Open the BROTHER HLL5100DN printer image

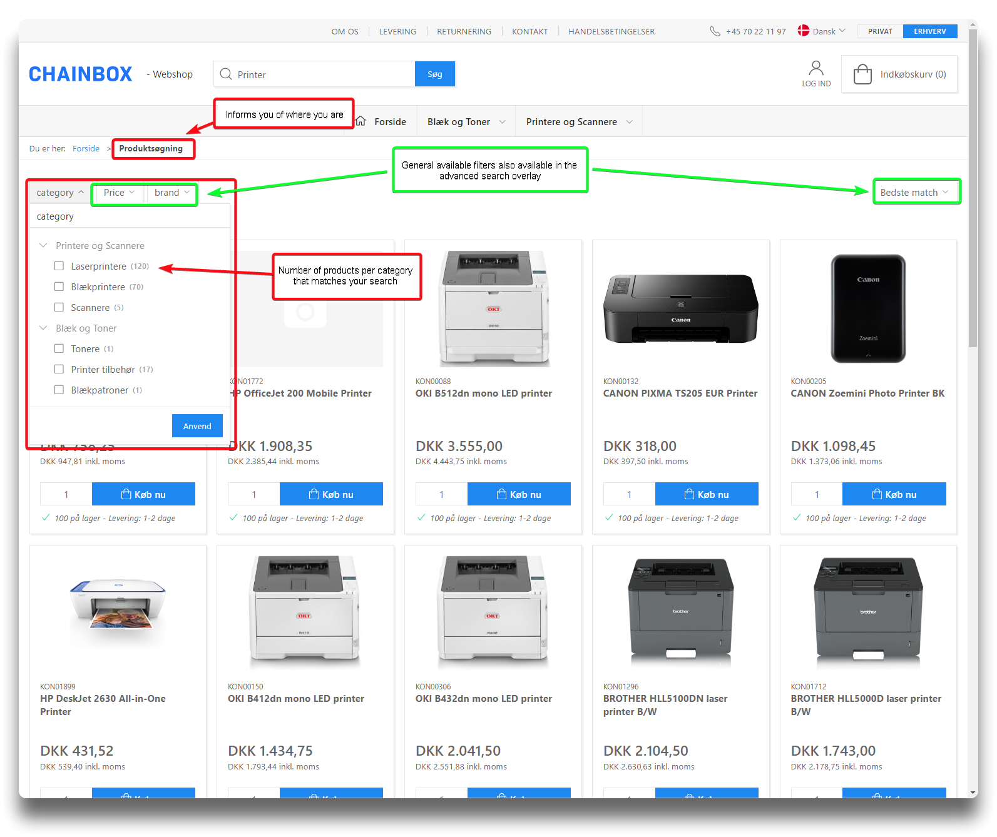pos(681,610)
